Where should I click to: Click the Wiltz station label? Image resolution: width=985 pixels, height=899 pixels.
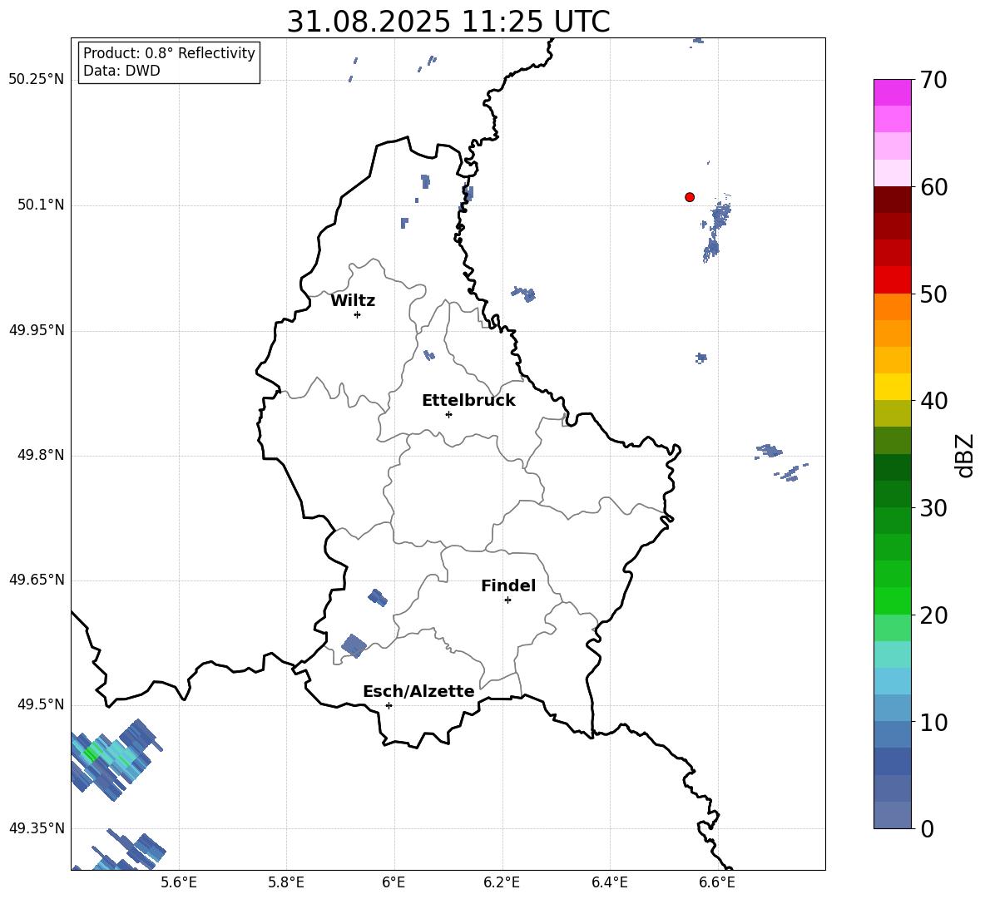coord(353,301)
